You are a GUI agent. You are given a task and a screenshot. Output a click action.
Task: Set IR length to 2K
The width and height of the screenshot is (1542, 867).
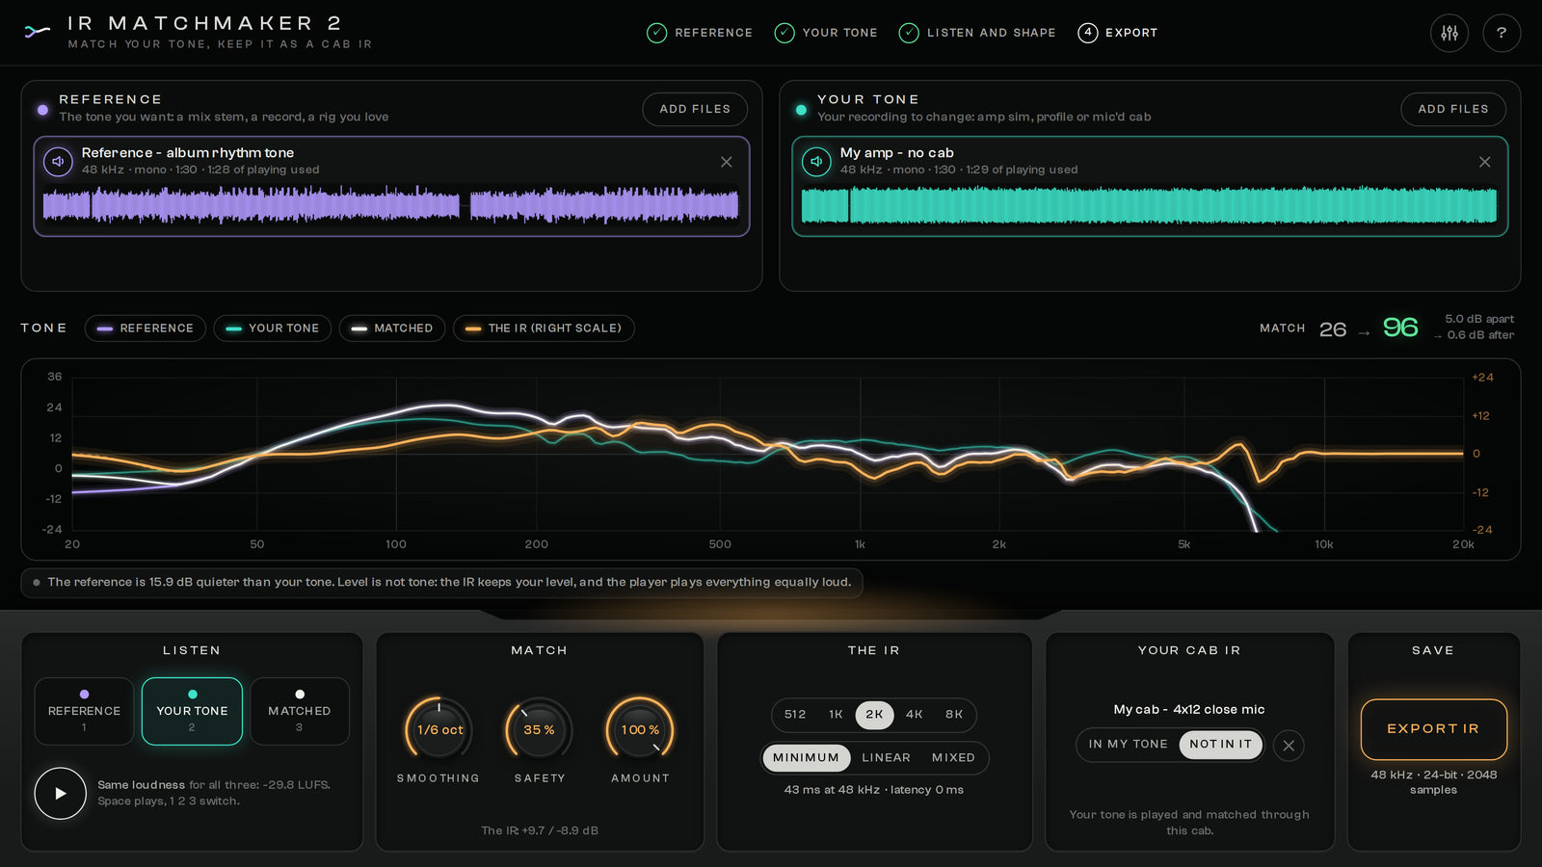coord(874,715)
